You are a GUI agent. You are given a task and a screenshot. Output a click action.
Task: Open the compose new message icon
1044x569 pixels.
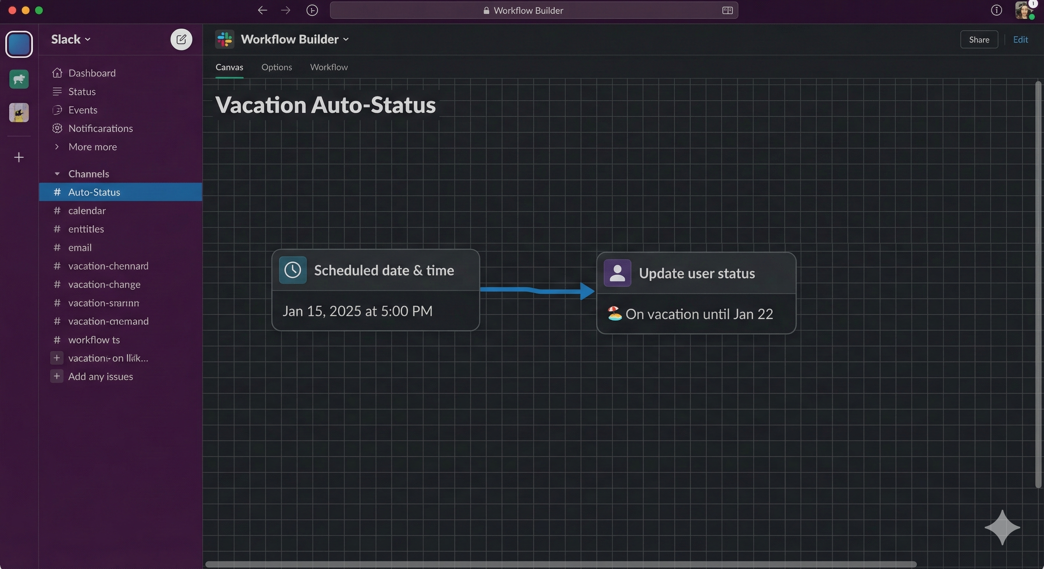point(181,39)
